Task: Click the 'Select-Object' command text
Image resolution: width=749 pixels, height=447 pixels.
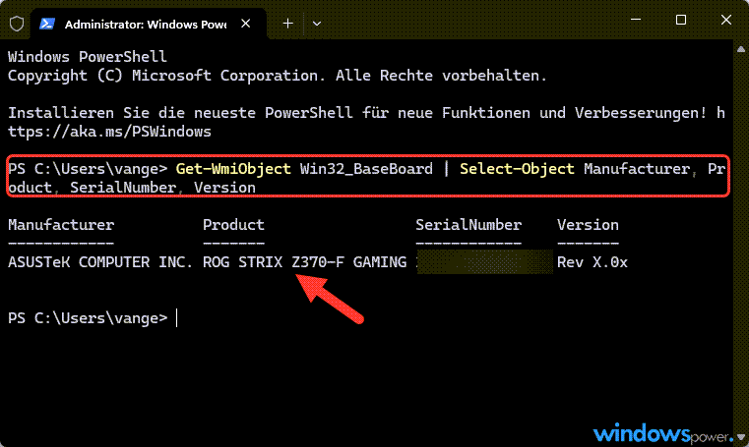Action: coord(517,169)
